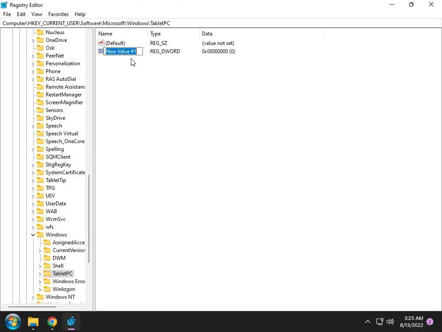
Task: Expand the Spelling key
Action: 33,149
